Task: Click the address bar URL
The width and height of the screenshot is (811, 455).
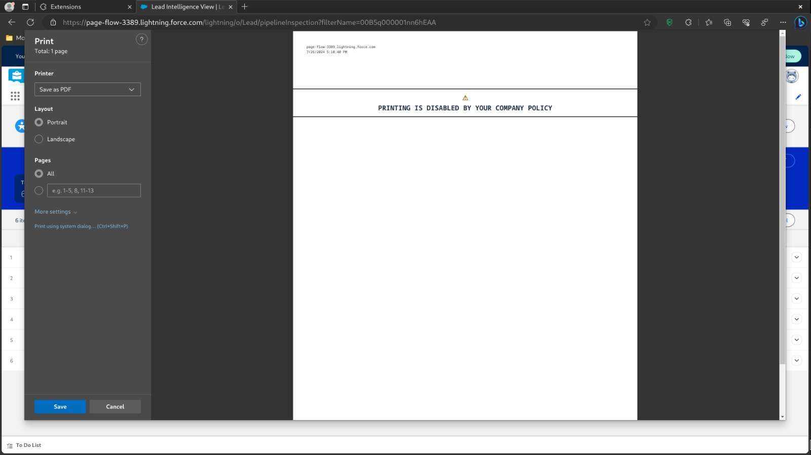Action: [249, 22]
